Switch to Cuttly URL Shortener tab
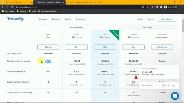Viewport: 184px width, 103px height. (82, 2)
